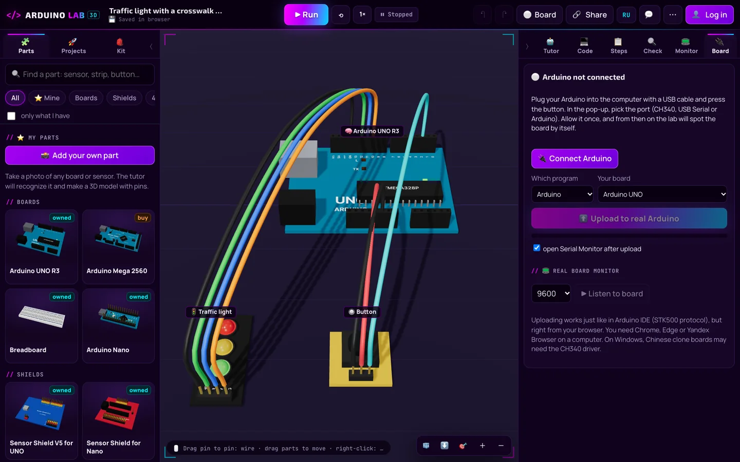Click the Board button in the top bar
This screenshot has width=740, height=462.
(540, 15)
